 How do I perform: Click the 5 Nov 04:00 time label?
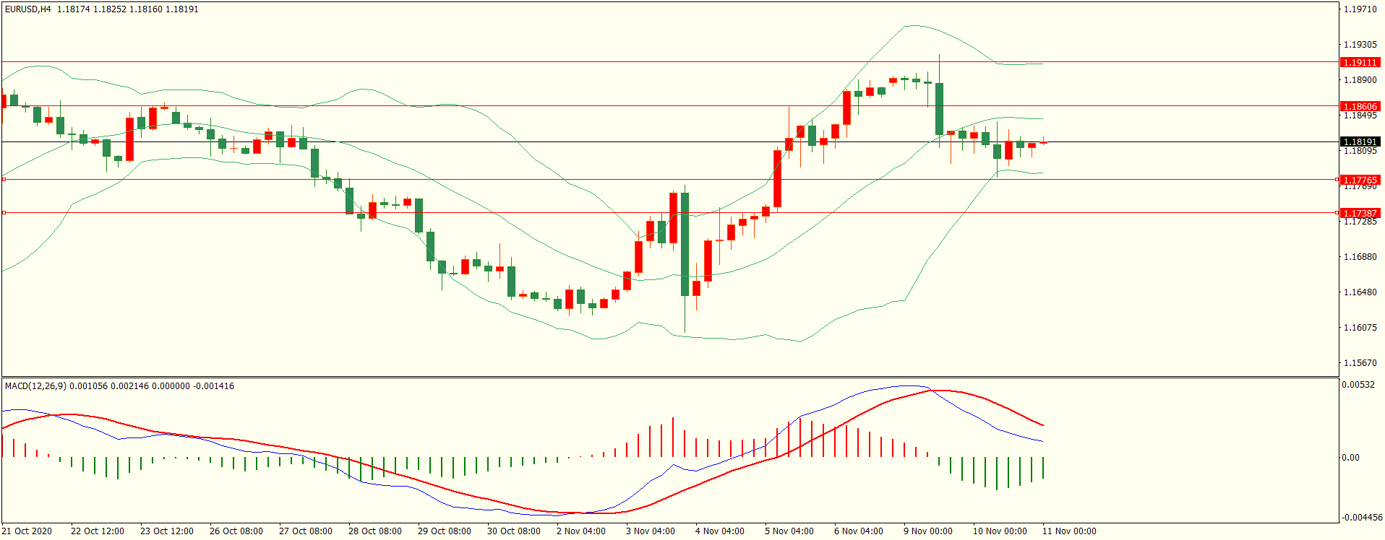click(789, 531)
